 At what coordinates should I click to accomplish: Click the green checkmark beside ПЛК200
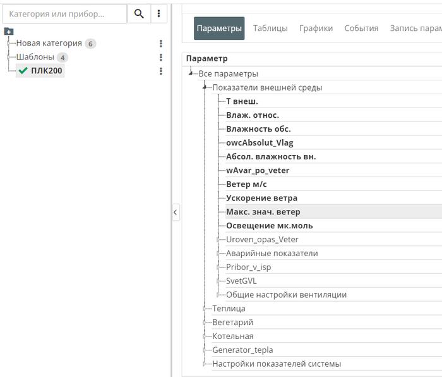pyautogui.click(x=23, y=71)
